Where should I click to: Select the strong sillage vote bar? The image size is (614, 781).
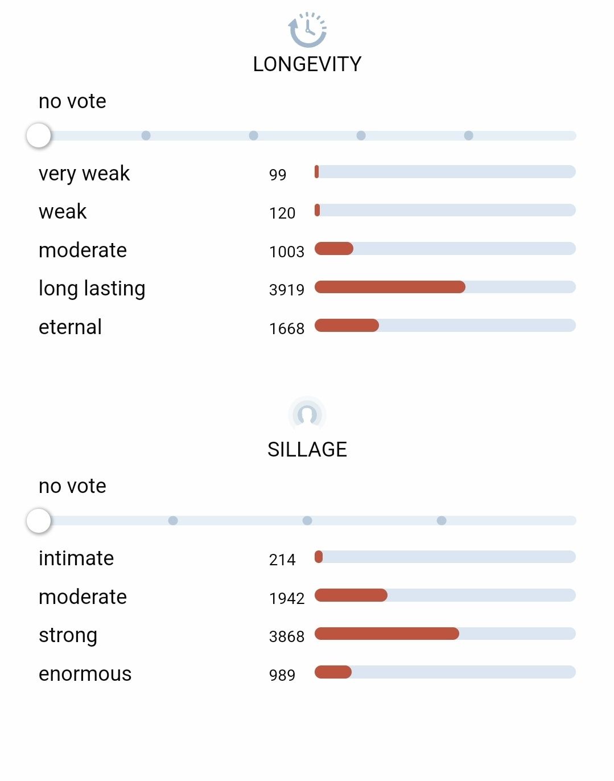(x=445, y=634)
